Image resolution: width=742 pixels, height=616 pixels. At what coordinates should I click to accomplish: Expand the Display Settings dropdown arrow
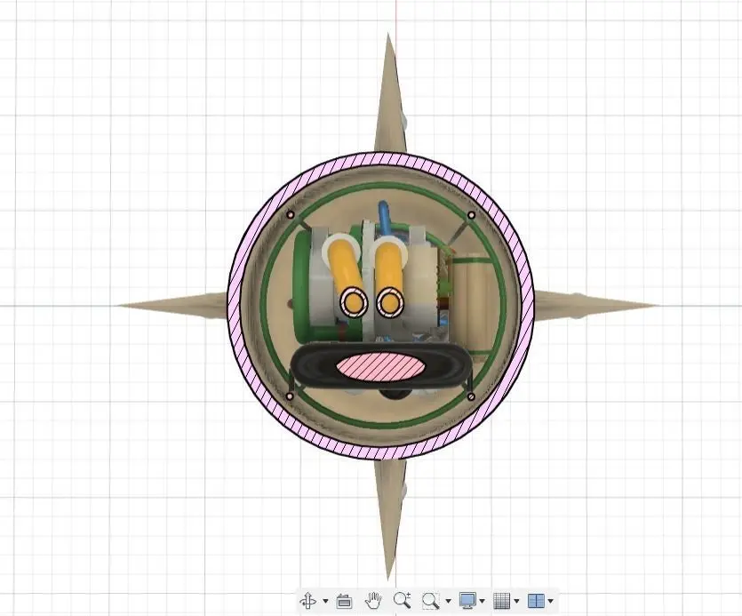(483, 601)
